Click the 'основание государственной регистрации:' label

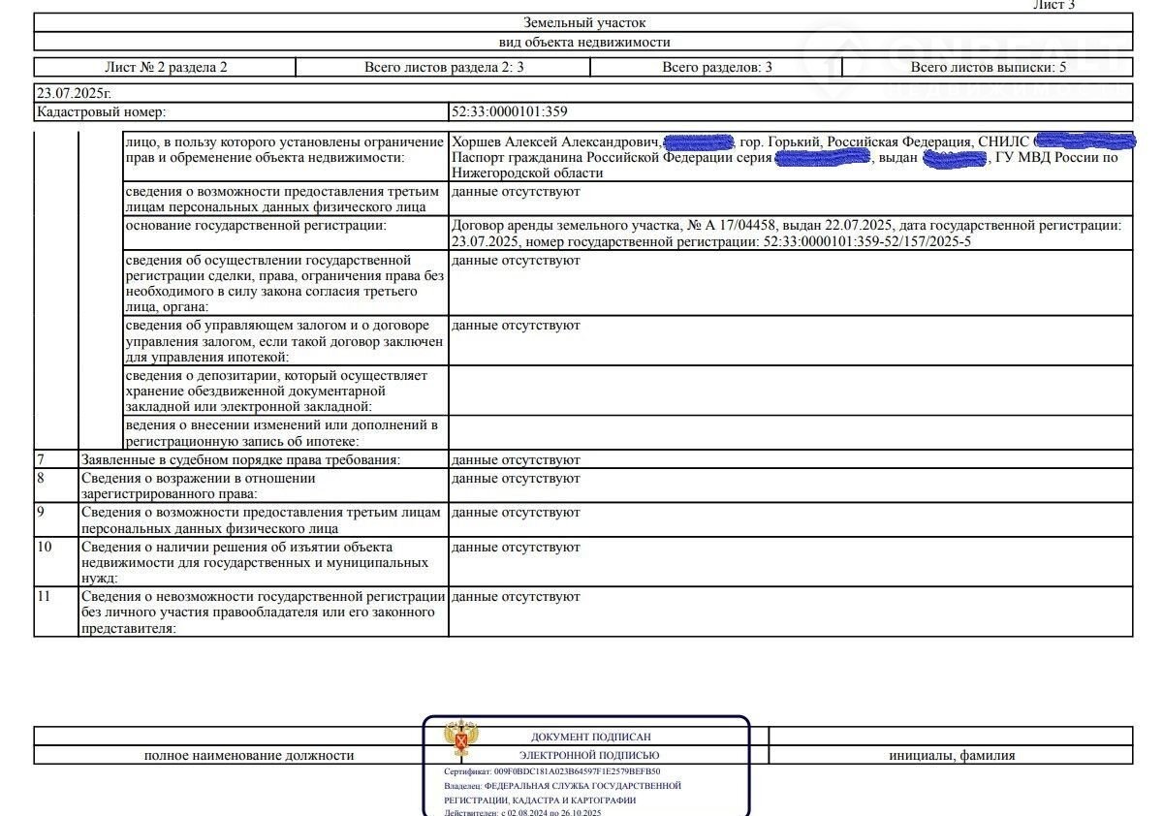click(256, 226)
